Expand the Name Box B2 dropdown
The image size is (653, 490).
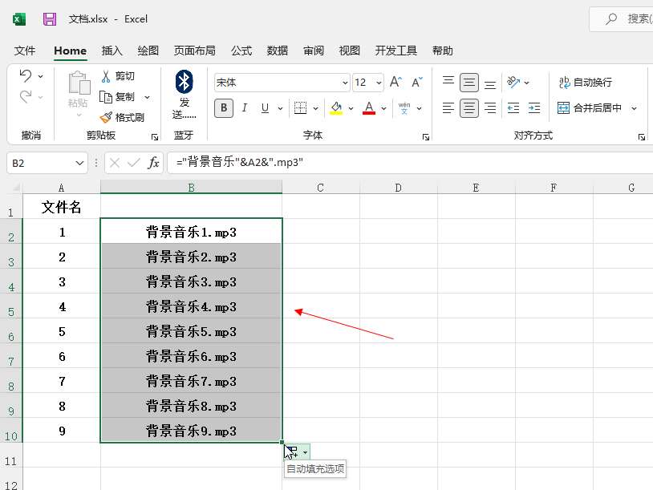point(79,163)
